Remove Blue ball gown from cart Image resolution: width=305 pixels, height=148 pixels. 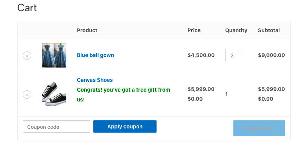tap(27, 55)
